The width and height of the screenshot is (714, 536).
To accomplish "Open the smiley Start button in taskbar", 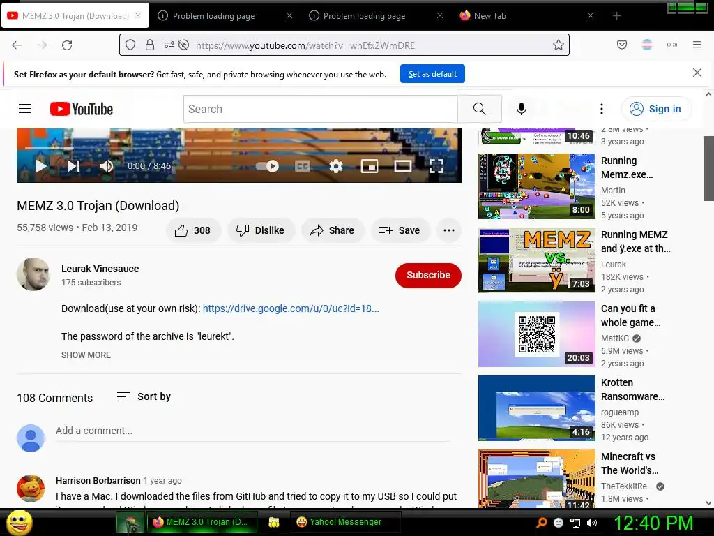I will [19, 522].
